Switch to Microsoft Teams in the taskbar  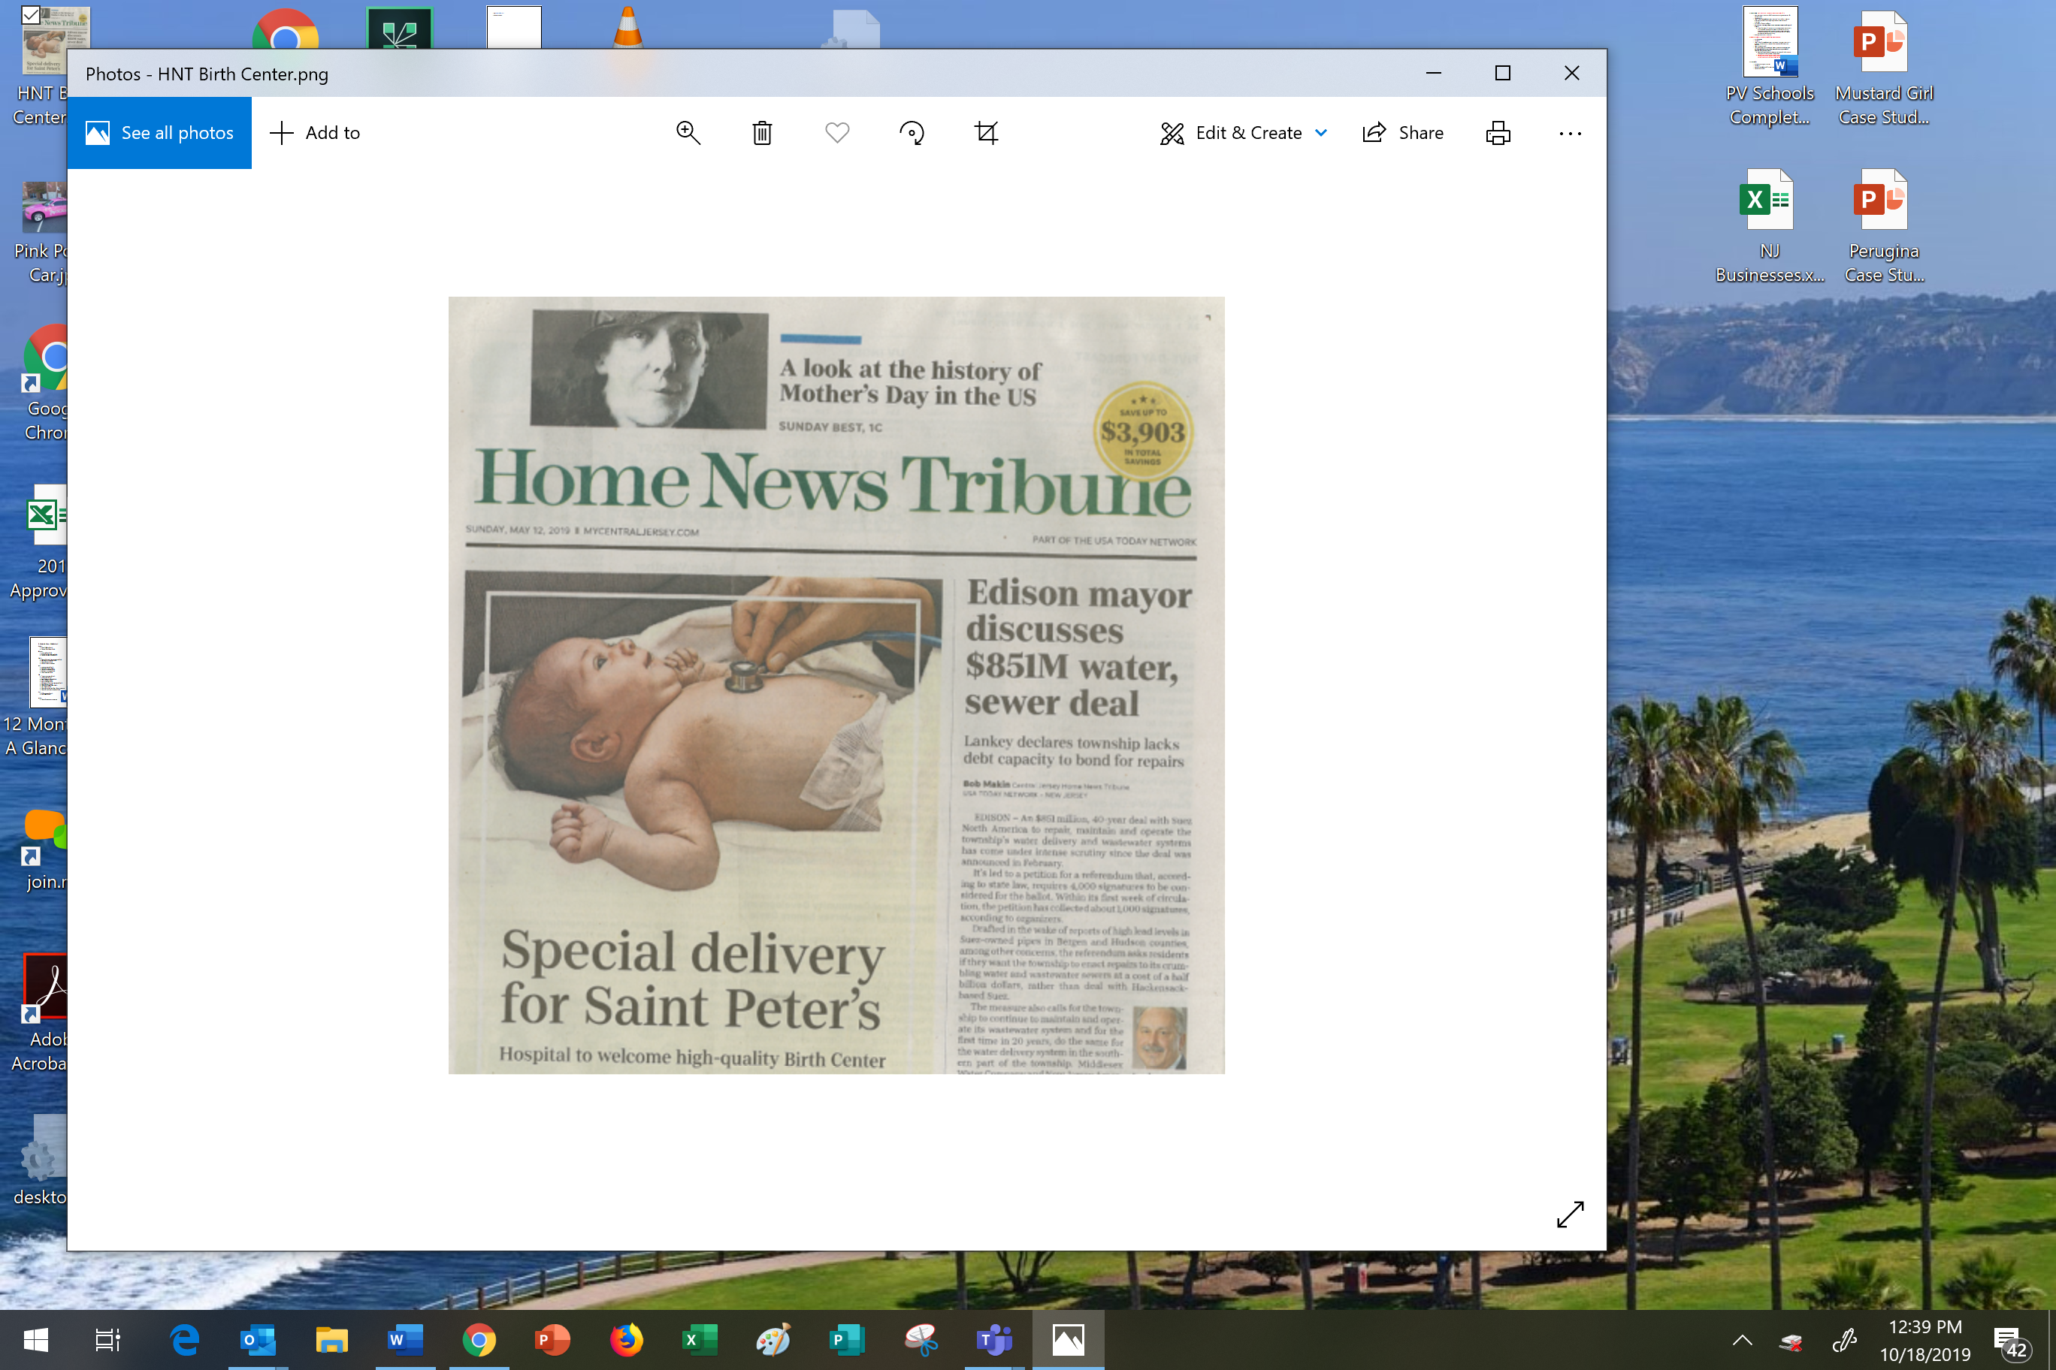click(995, 1339)
